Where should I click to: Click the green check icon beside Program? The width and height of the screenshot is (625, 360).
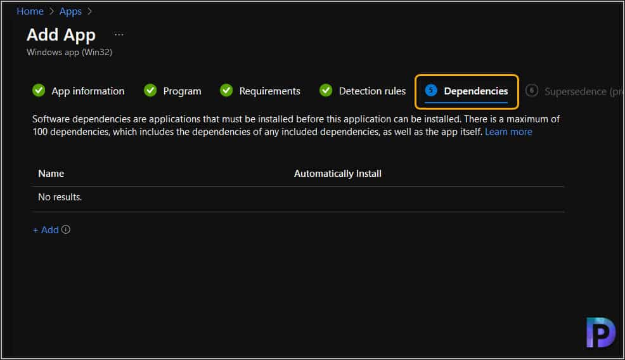[x=150, y=91]
